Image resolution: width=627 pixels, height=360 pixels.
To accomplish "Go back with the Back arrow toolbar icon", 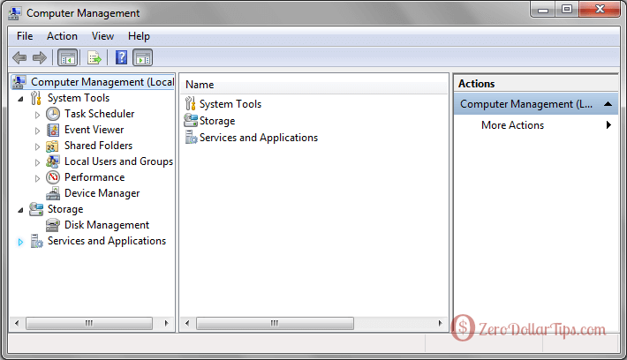I will 19,58.
